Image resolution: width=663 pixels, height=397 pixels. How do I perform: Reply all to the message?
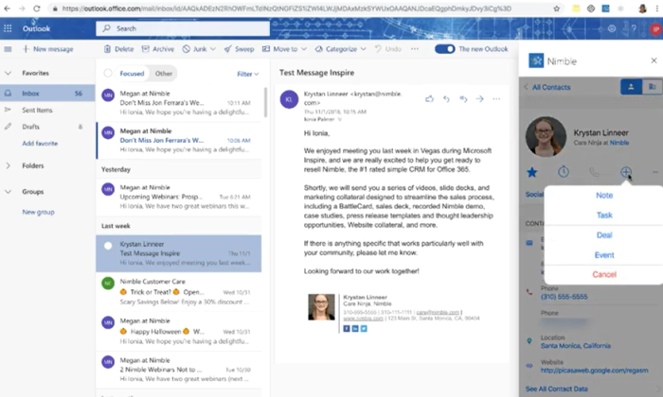click(x=463, y=98)
